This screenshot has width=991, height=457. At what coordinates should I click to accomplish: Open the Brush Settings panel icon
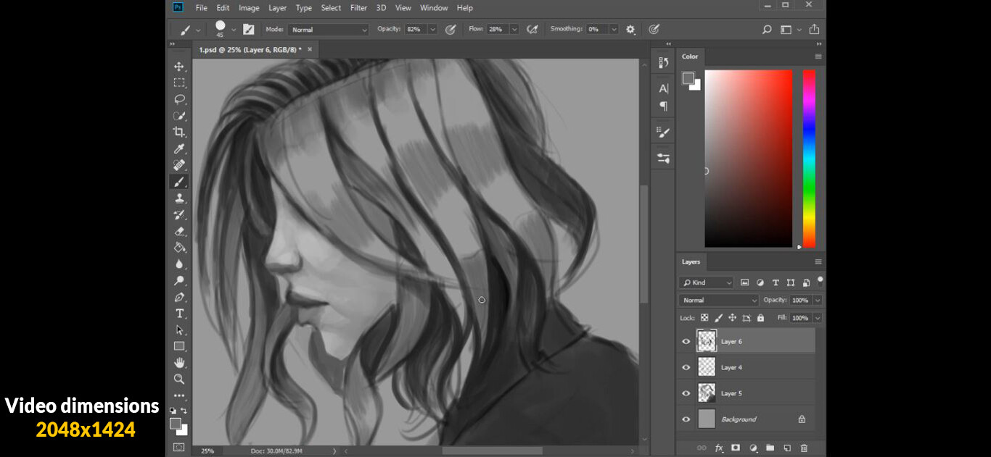[662, 131]
